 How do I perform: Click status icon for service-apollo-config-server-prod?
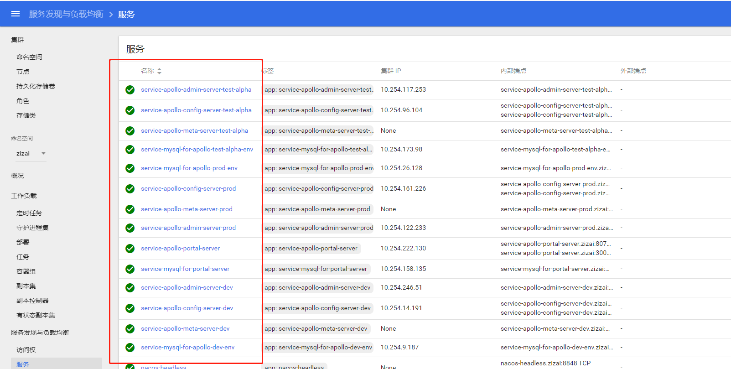click(x=130, y=189)
